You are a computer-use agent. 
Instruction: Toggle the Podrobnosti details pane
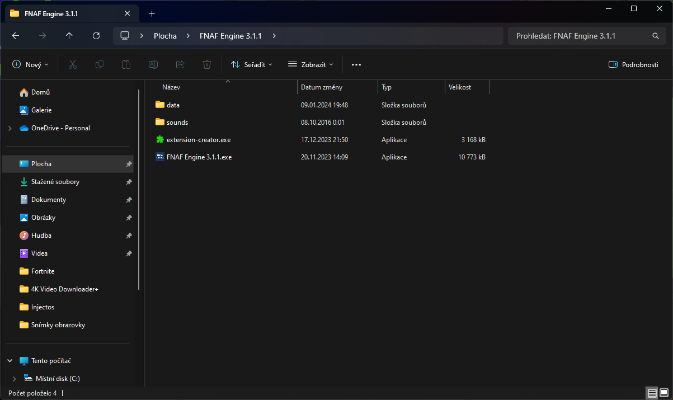(x=633, y=64)
